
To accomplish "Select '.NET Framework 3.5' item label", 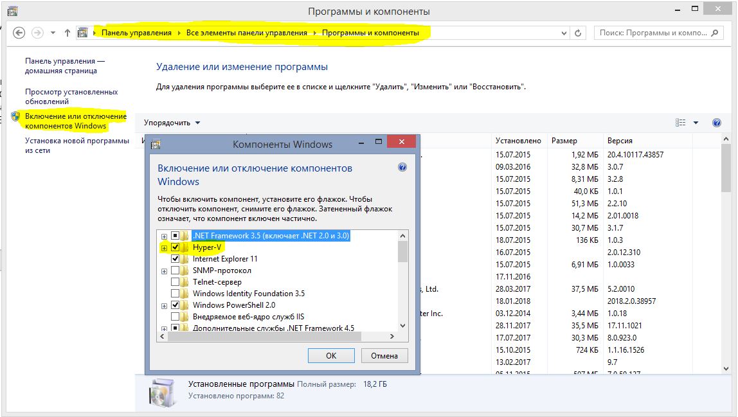I will [x=271, y=235].
